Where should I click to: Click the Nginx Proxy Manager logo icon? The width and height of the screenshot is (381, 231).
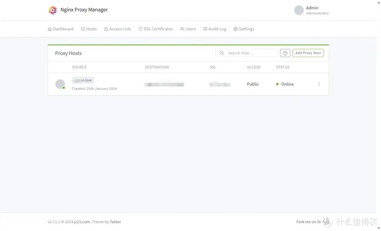[53, 10]
